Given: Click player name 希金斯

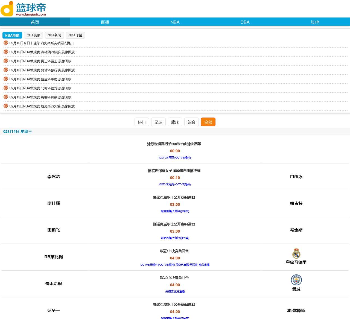Looking at the screenshot, I should click(296, 230).
